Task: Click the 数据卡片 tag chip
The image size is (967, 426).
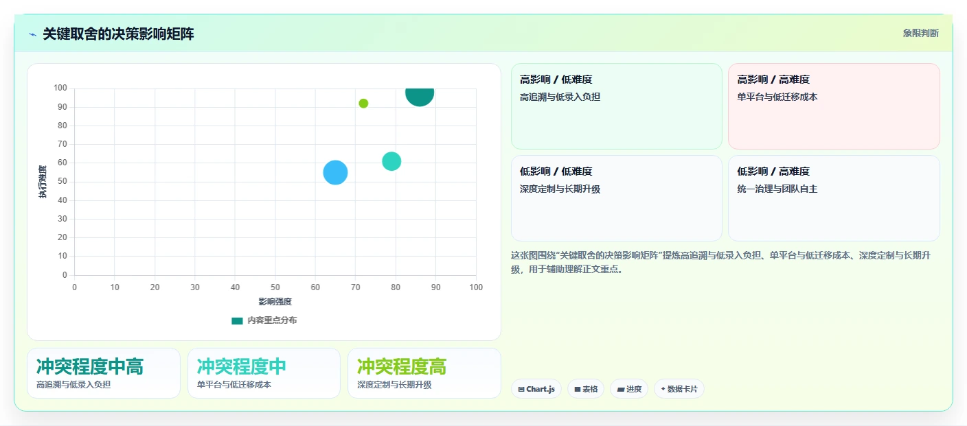Action: pos(679,389)
